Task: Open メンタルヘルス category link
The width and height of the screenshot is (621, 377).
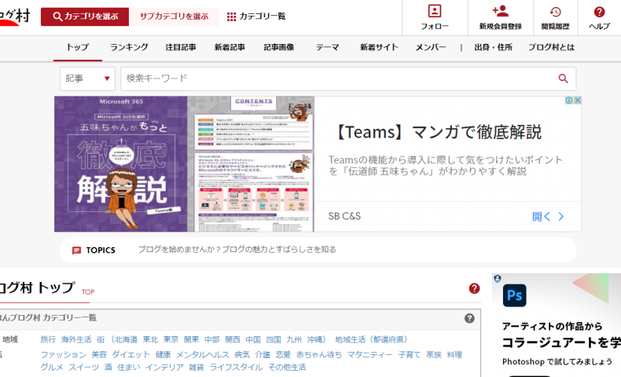Action: pos(202,354)
